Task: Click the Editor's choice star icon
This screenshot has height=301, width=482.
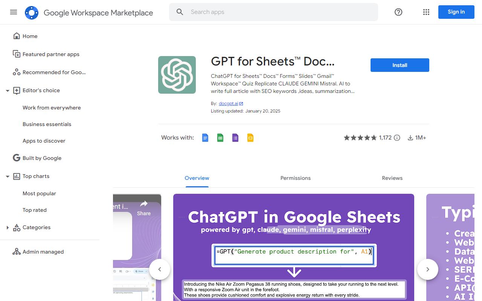Action: point(17,90)
